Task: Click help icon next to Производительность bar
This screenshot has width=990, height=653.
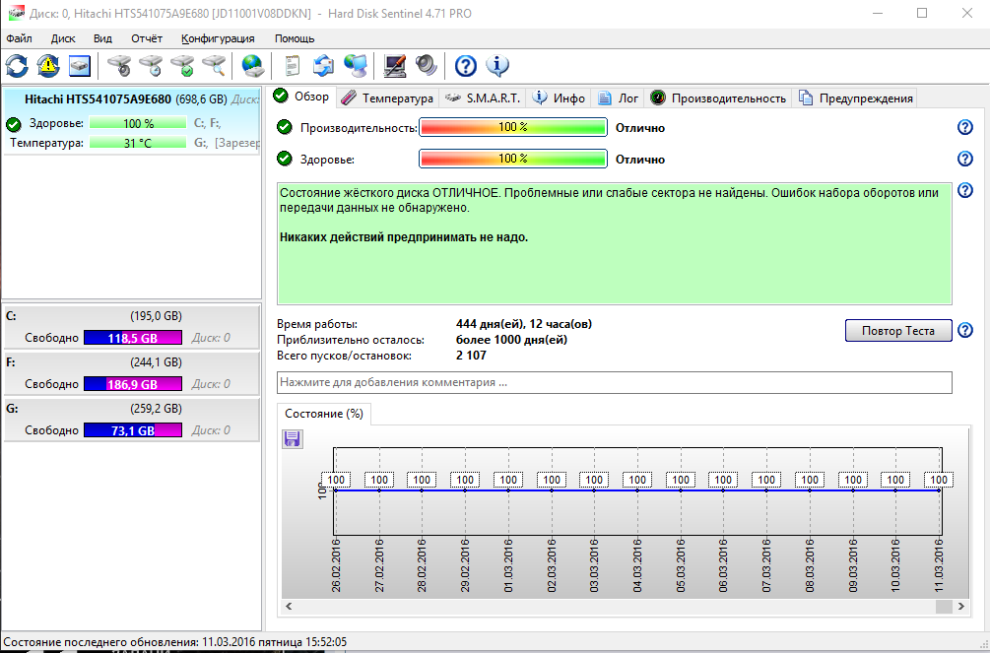Action: click(x=964, y=128)
